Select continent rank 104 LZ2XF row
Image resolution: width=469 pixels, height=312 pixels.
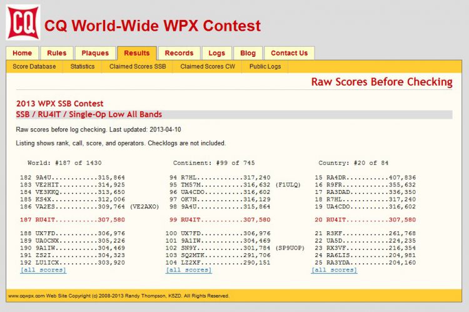point(218,263)
